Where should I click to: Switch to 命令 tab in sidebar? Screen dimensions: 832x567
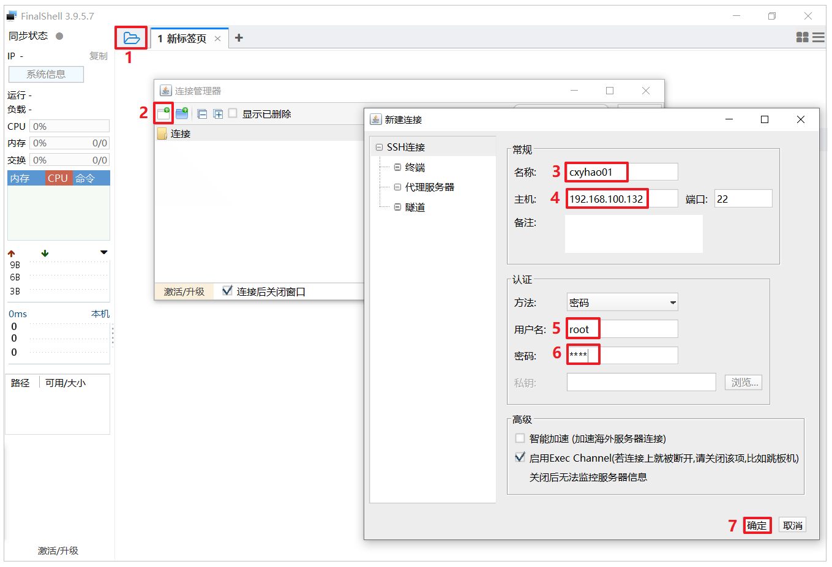click(91, 178)
